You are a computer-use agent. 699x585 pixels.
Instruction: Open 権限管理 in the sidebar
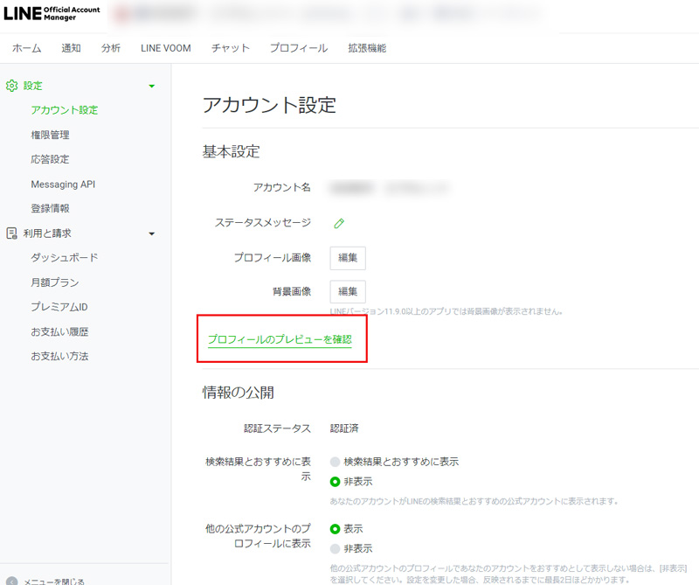pyautogui.click(x=50, y=135)
